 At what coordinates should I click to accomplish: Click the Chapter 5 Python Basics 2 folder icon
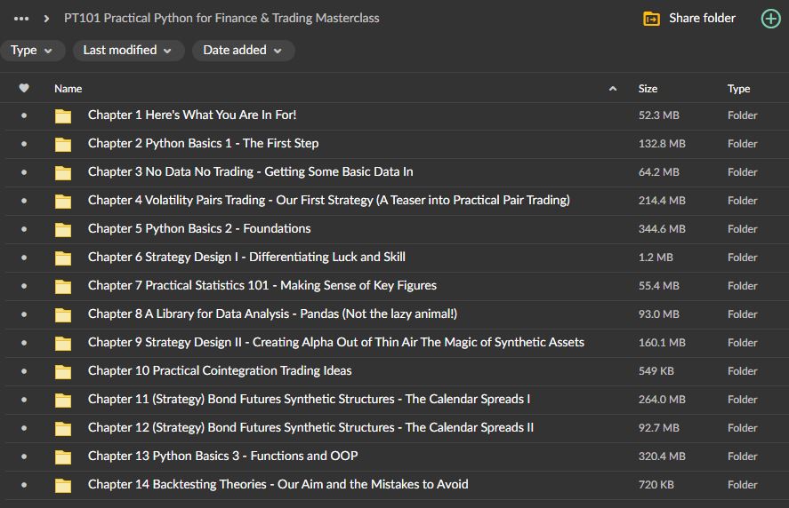tap(62, 229)
